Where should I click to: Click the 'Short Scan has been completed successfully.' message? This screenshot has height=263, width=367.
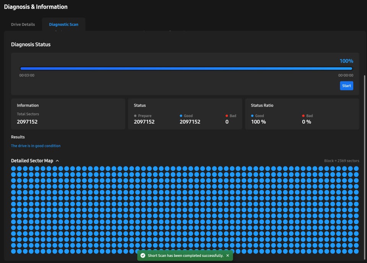coord(186,255)
